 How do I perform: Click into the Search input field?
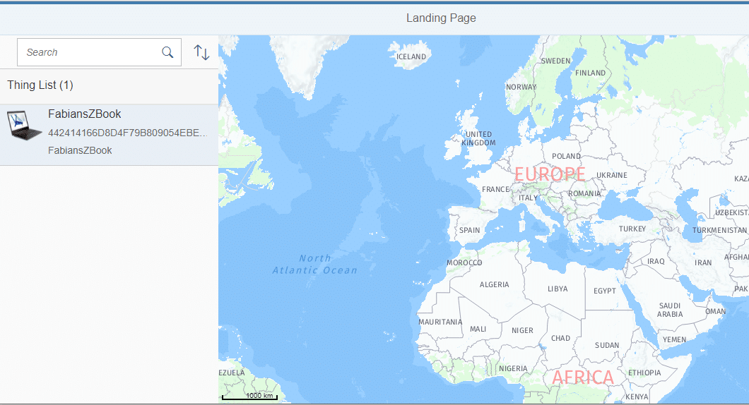click(88, 52)
